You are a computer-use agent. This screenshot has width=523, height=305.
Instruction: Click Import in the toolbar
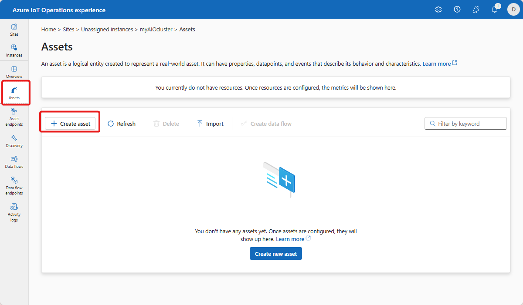(210, 124)
